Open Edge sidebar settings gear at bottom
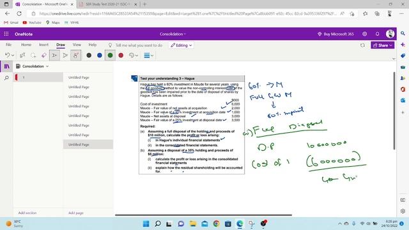This screenshot has height=230, width=409. [x=403, y=211]
